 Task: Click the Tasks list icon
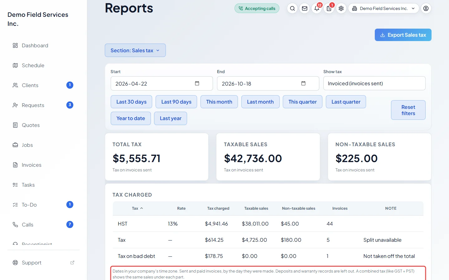15,185
